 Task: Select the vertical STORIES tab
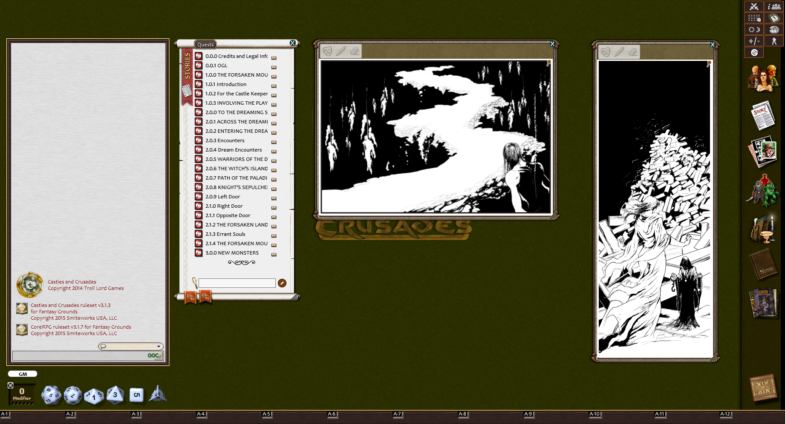(187, 66)
